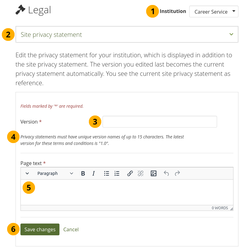Undo the last edit
Screen dimensions: 240x248
coord(166,173)
